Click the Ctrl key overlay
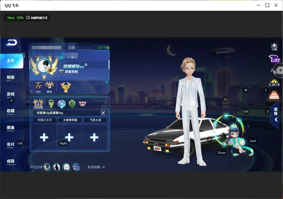Viewport: 283px width, 199px height. tap(246, 111)
